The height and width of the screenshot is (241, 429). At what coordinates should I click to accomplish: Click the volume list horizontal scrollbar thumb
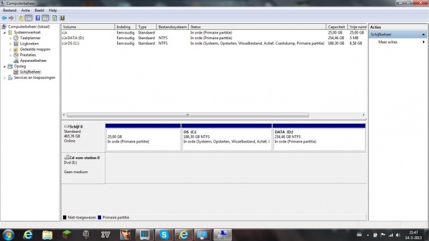click(188, 115)
